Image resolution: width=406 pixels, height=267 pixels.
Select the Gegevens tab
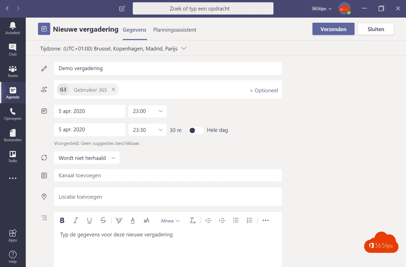[135, 30]
